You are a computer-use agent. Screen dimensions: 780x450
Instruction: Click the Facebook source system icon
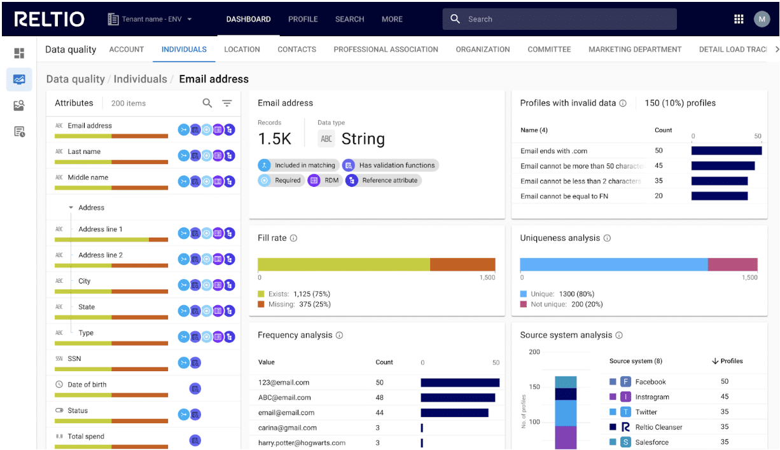(x=626, y=382)
